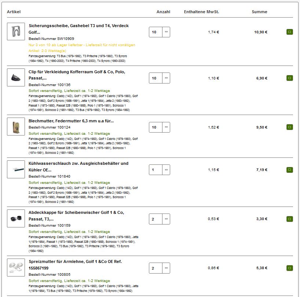Delete Kühlwasserschlauch item using green button
Viewport: 300px width, 297px height.
point(289,170)
